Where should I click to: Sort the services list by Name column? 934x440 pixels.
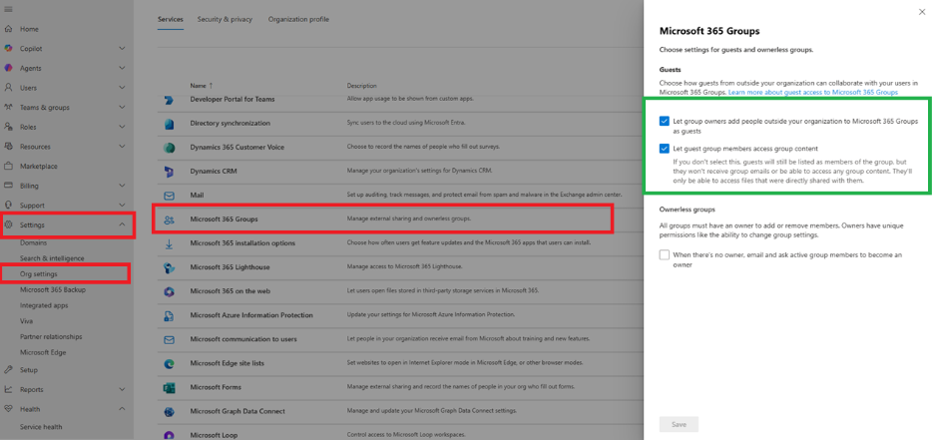tap(202, 86)
